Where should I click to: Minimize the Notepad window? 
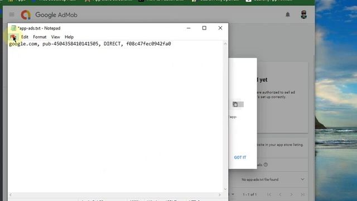pos(189,28)
